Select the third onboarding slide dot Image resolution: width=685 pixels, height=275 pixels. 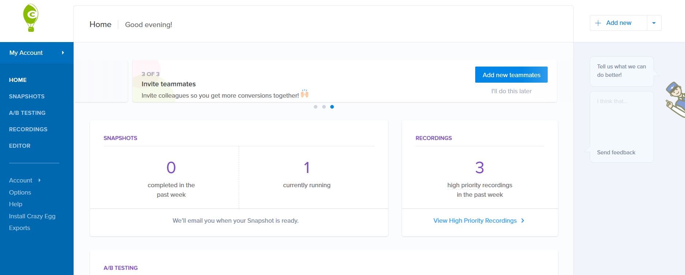click(332, 107)
